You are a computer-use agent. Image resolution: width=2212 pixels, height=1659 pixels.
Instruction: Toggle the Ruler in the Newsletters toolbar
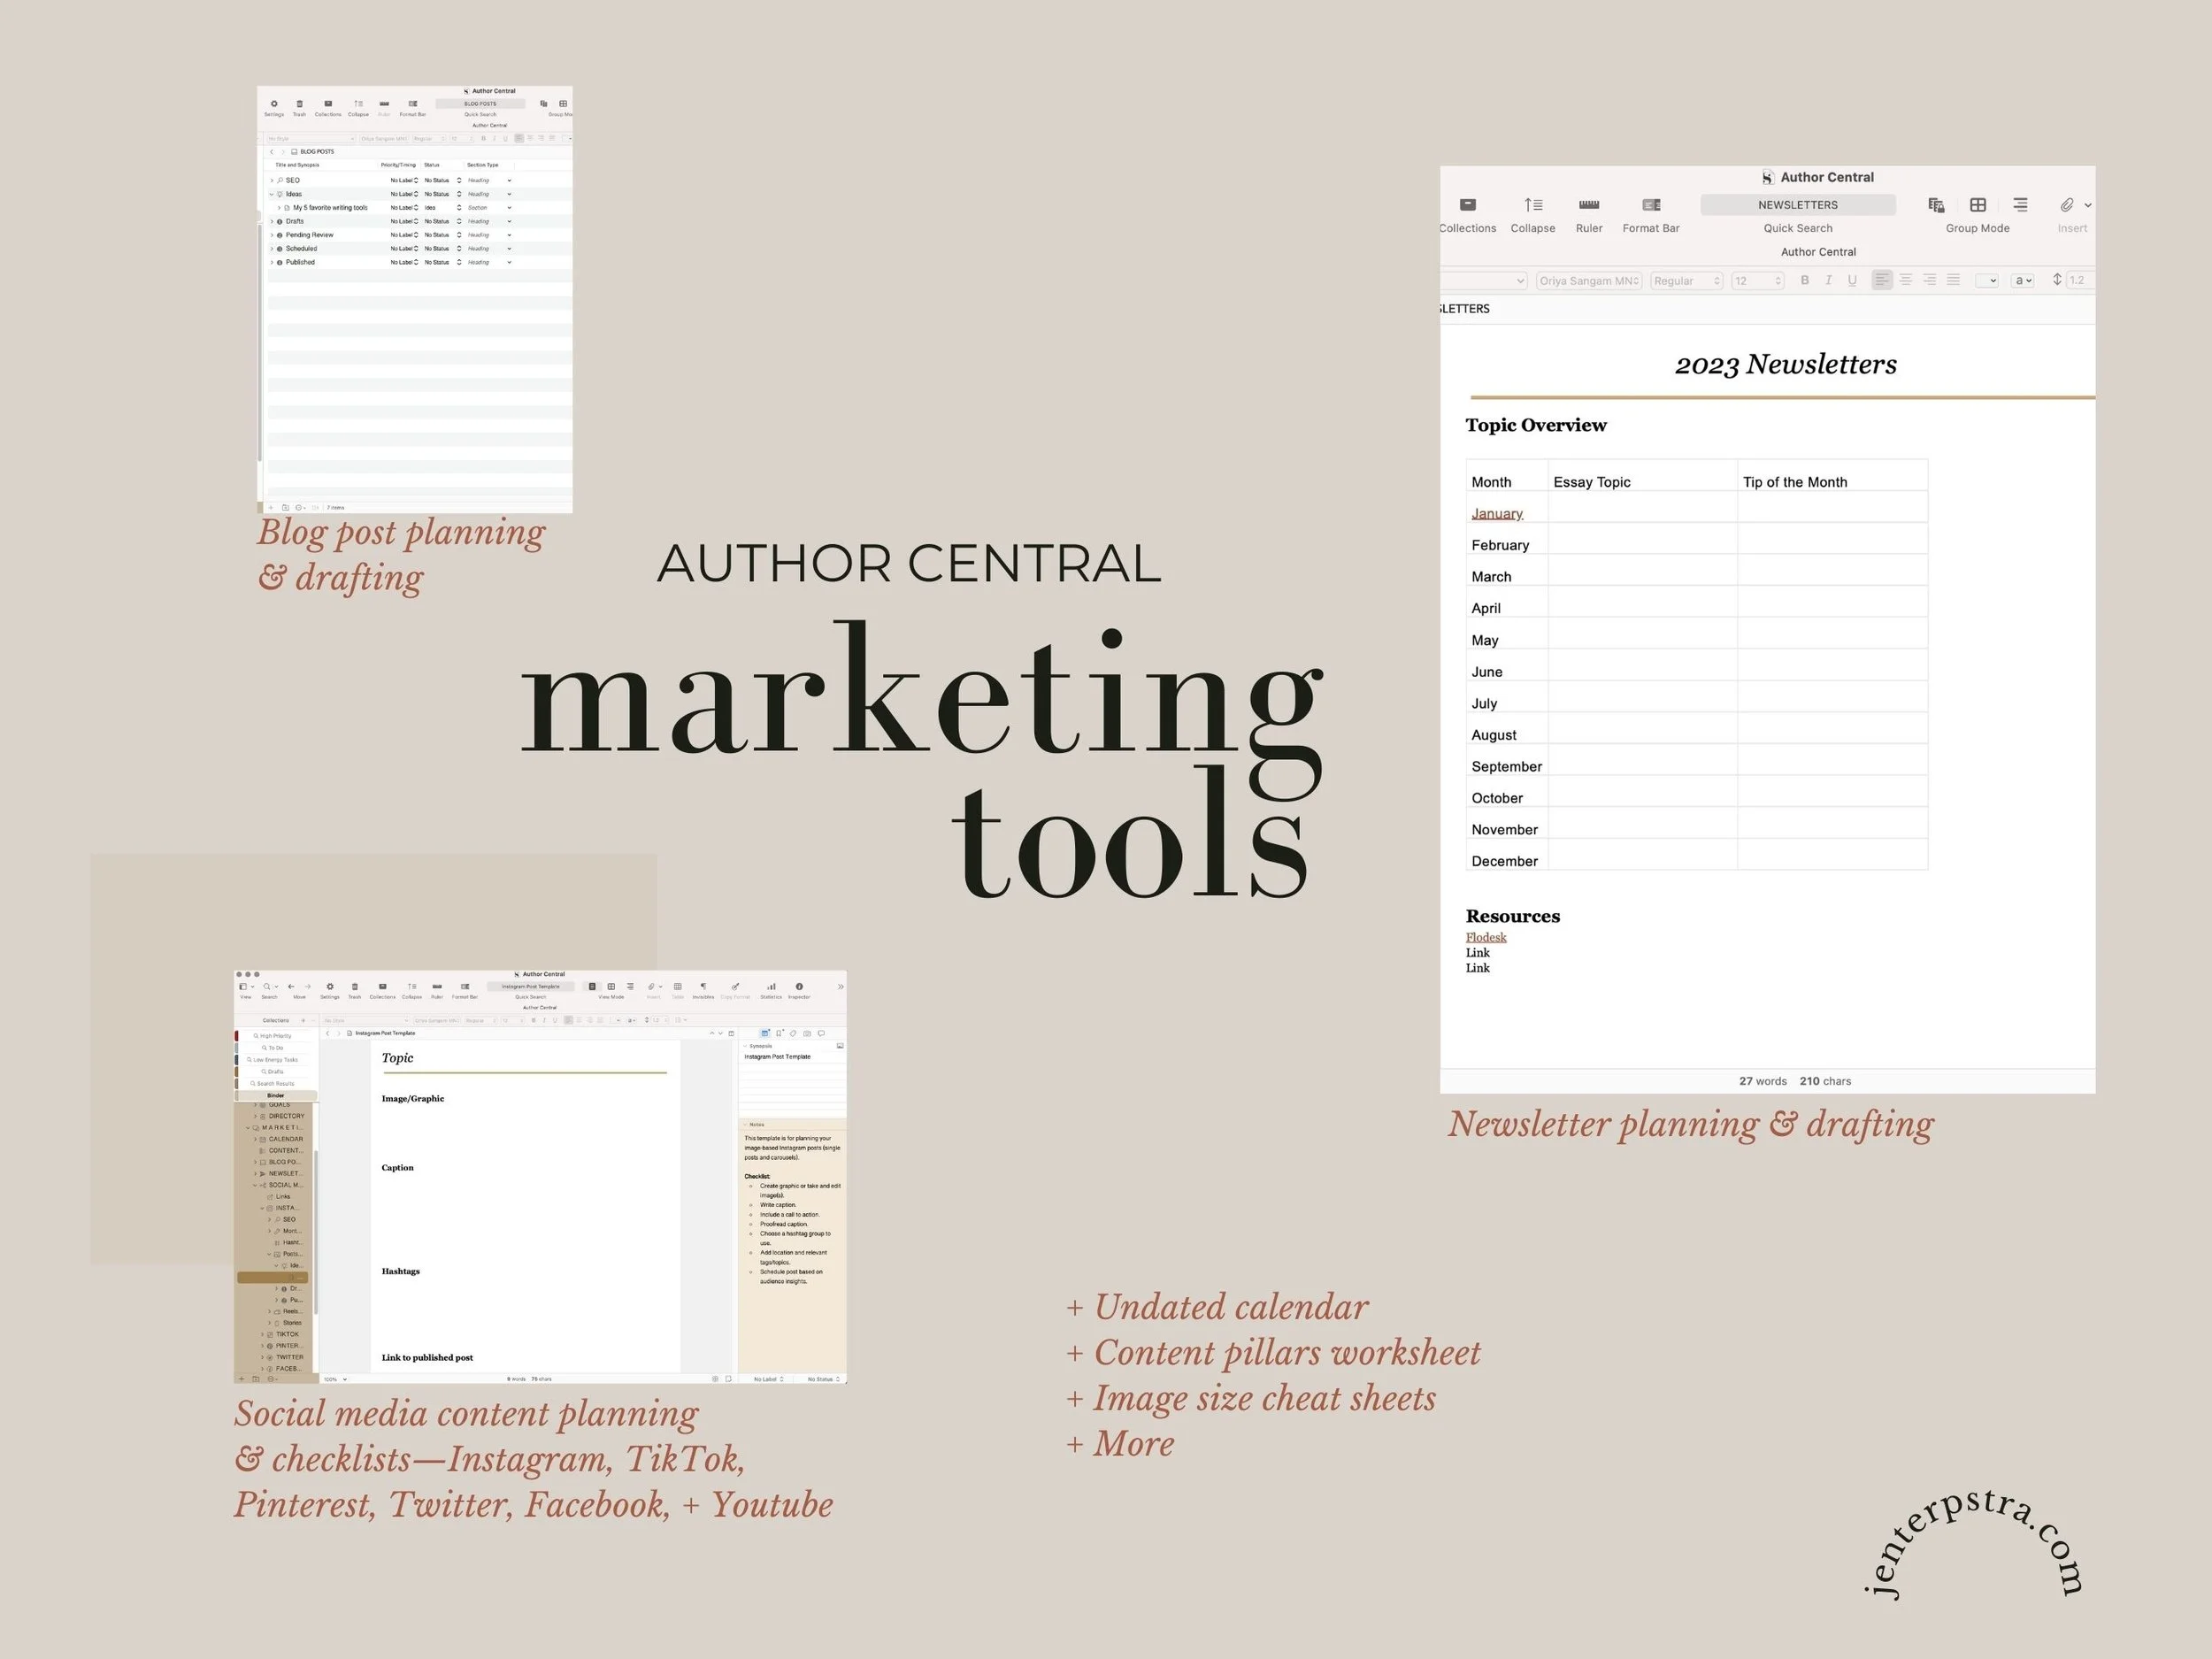(1590, 204)
